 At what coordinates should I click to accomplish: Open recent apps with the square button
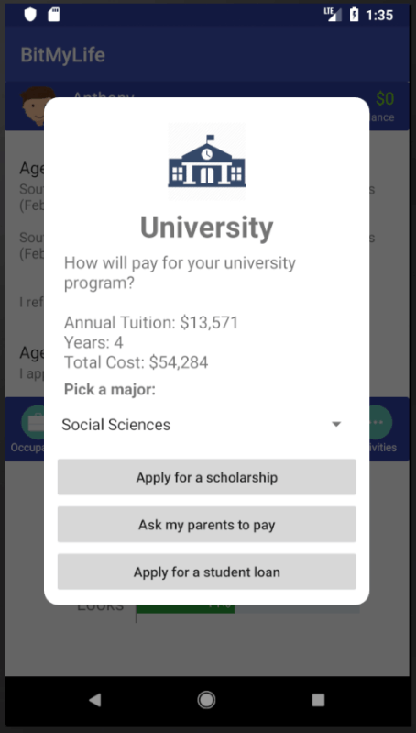[318, 700]
